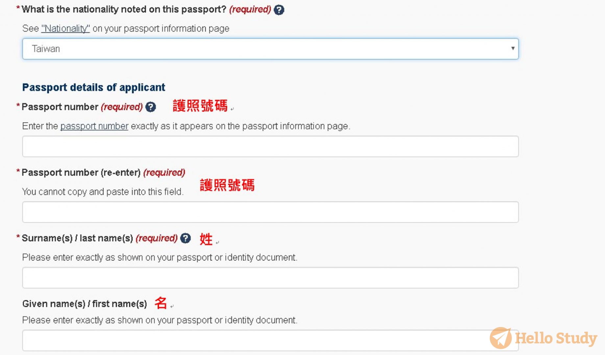The height and width of the screenshot is (355, 605).
Task: Click the Hello Study paper plane logo
Action: click(x=500, y=338)
